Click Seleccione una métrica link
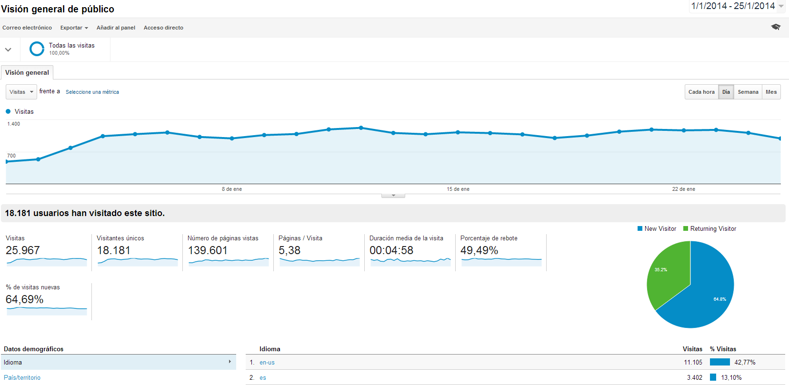789x385 pixels. click(92, 92)
